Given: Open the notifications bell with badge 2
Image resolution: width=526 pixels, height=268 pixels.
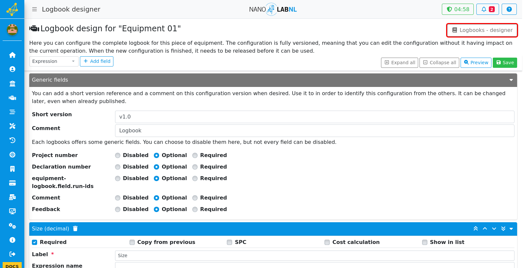Looking at the screenshot, I should pyautogui.click(x=488, y=9).
